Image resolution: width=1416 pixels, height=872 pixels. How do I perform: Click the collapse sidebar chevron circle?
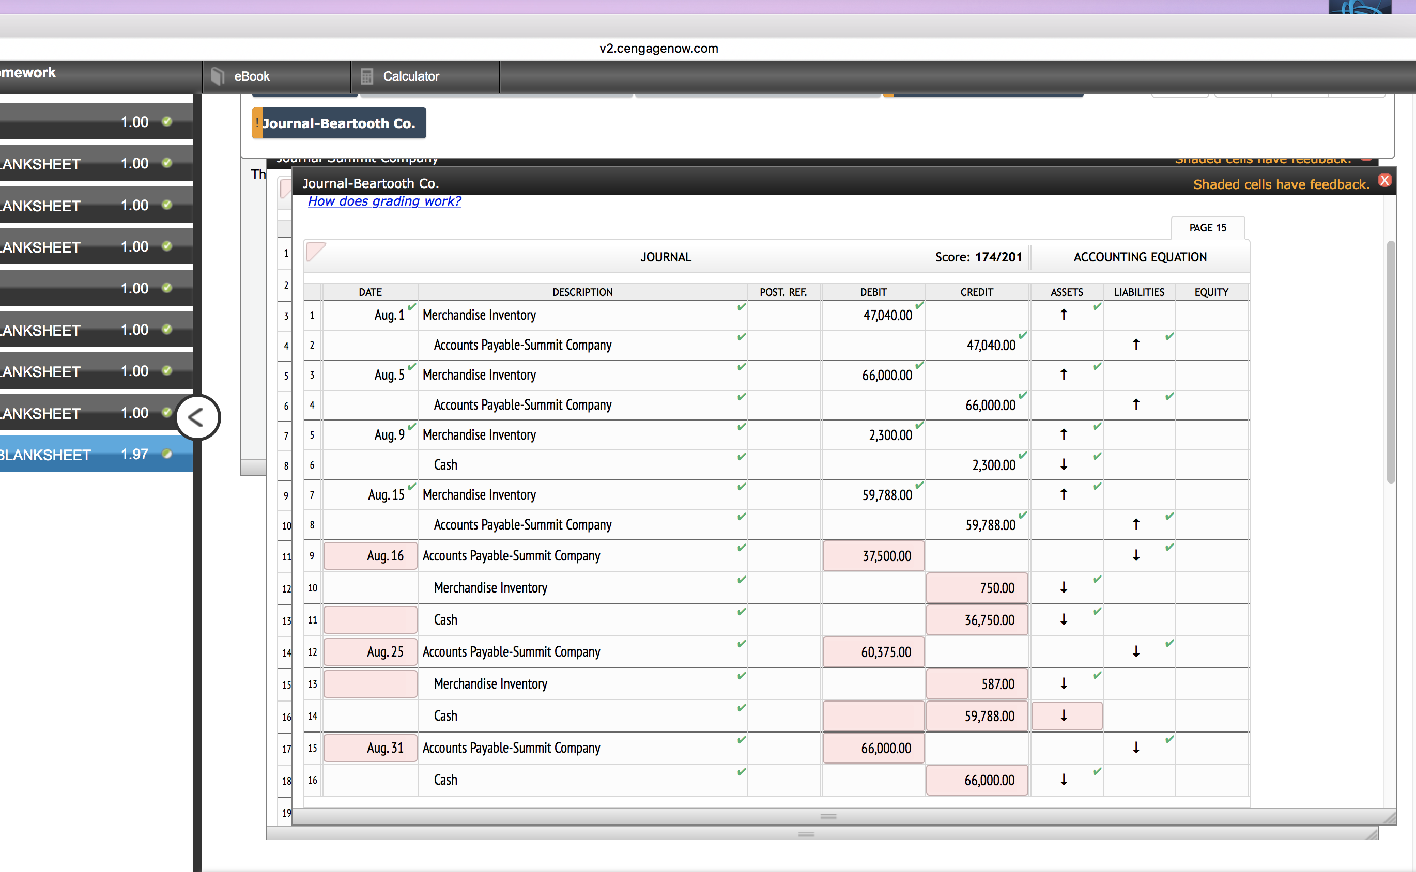pyautogui.click(x=197, y=417)
